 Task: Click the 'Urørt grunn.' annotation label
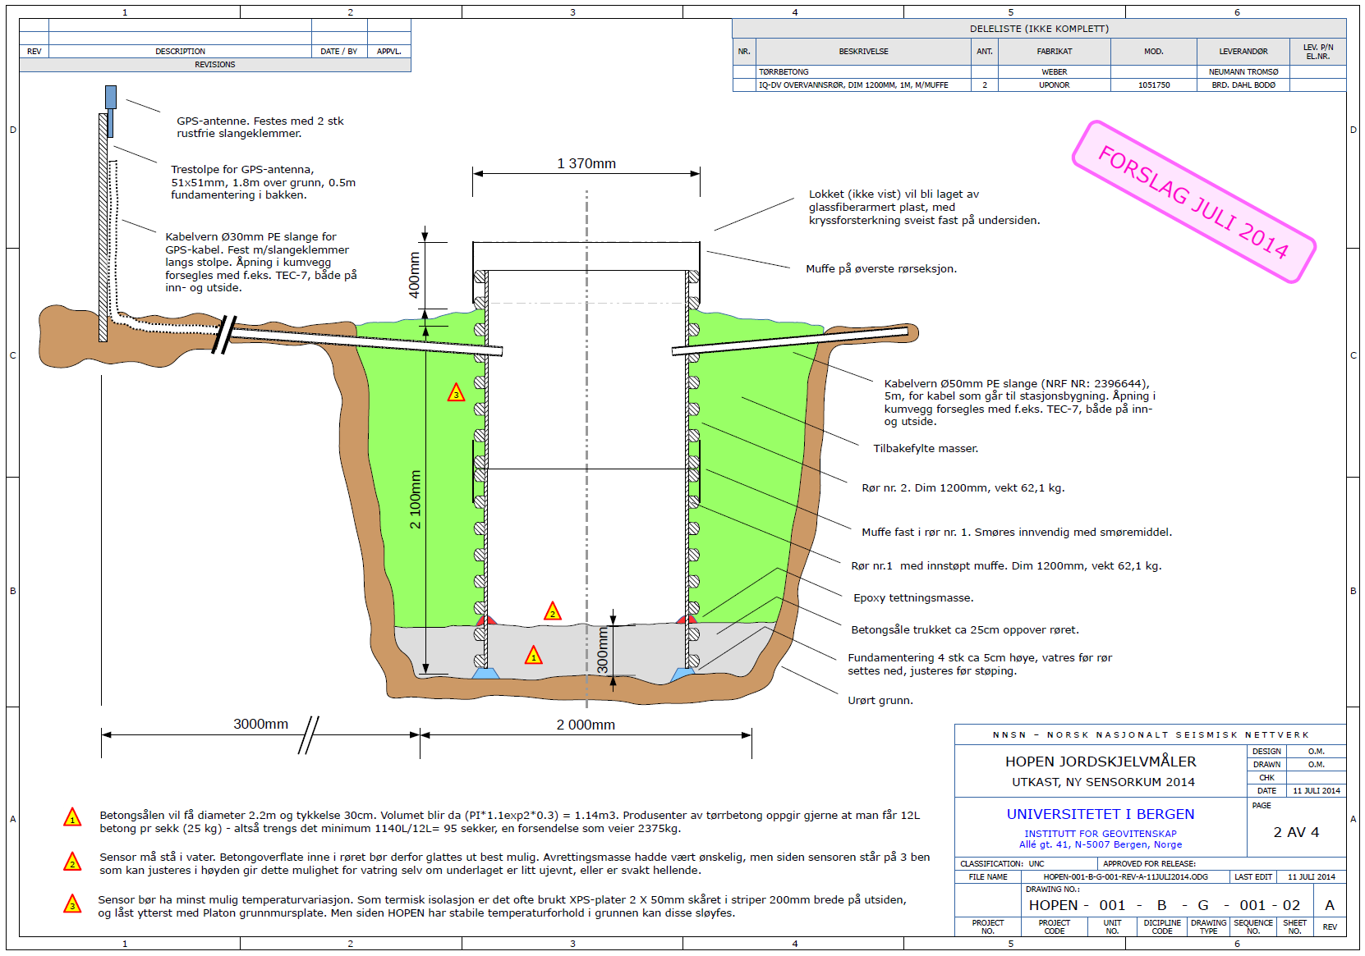[x=880, y=701]
